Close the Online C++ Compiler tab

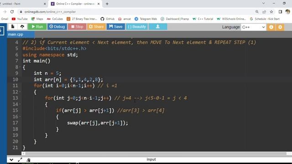click(x=99, y=4)
